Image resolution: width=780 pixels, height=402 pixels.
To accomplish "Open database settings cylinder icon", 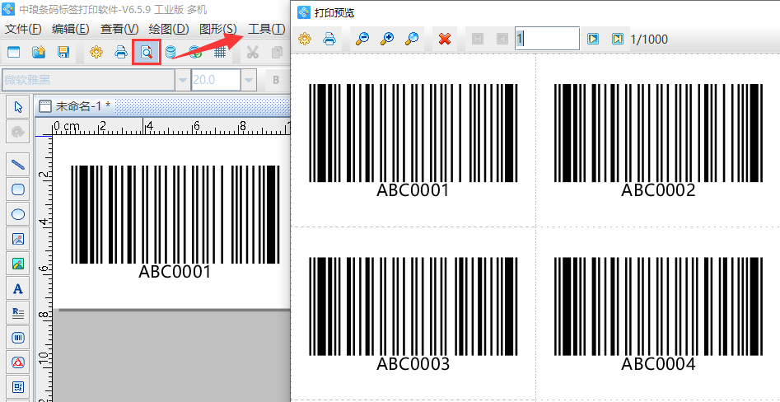I will [170, 52].
